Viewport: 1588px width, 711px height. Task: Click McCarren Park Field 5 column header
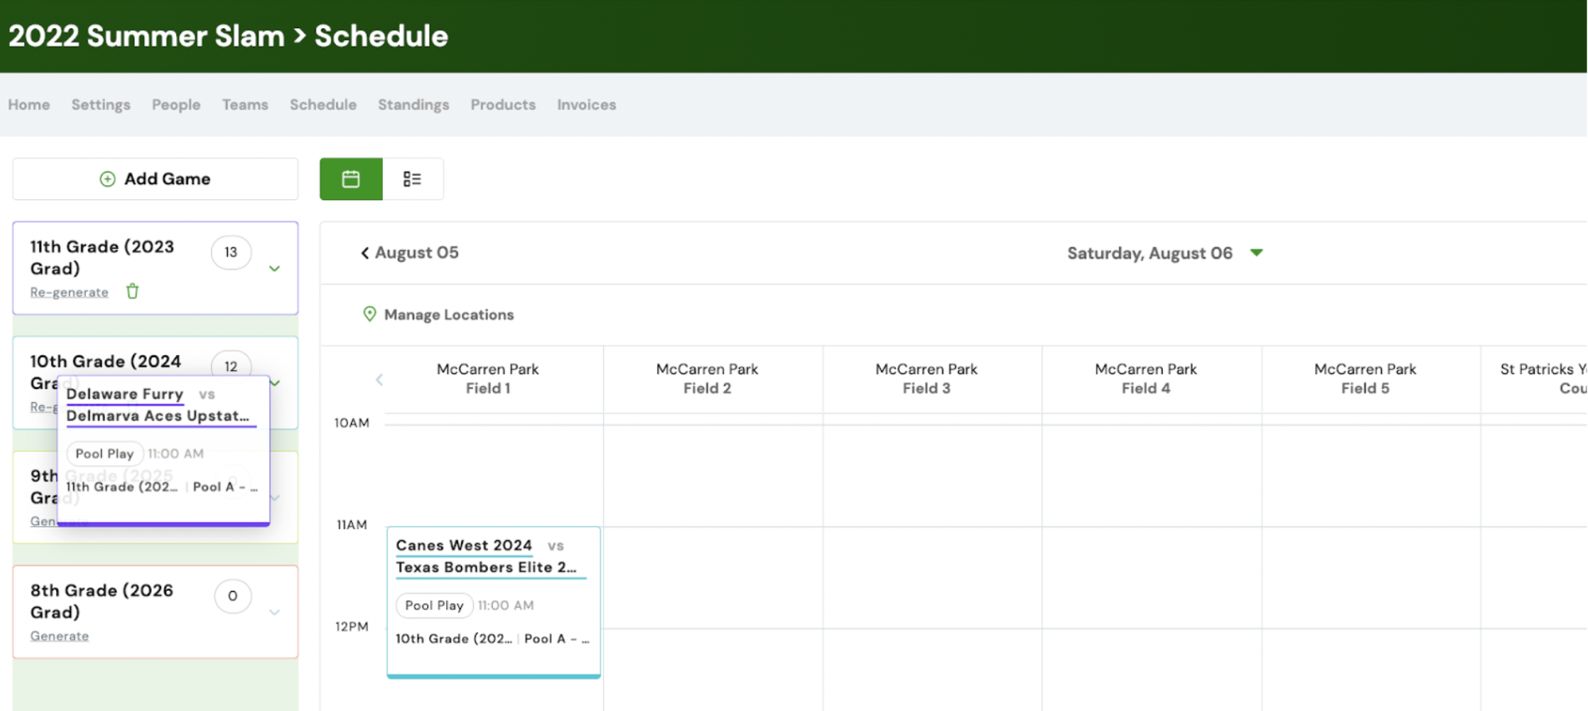coord(1365,378)
